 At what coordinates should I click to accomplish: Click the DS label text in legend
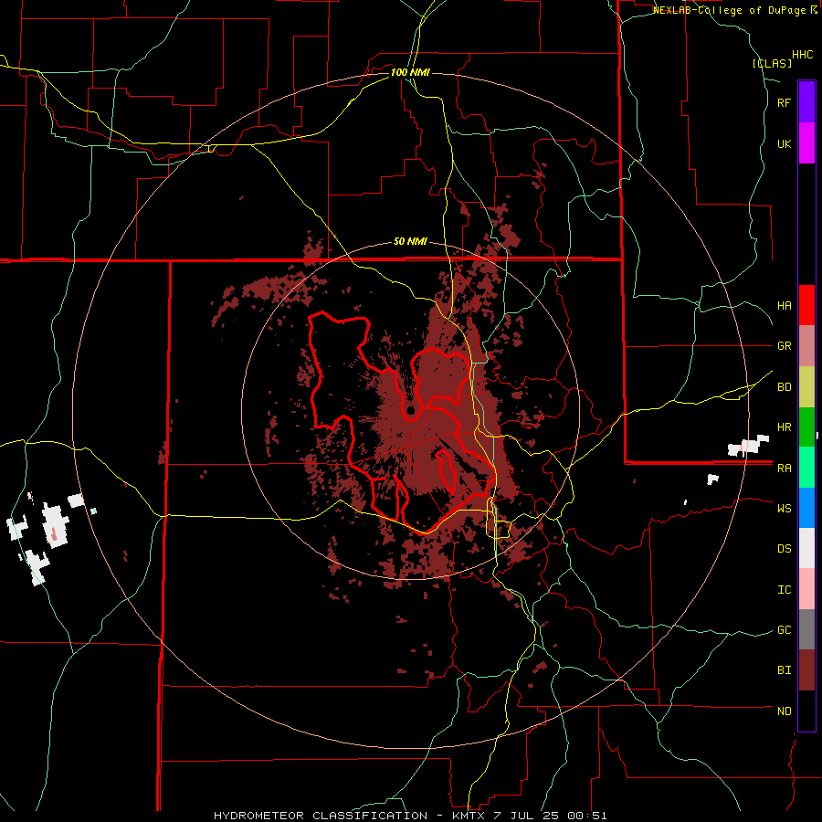point(785,549)
